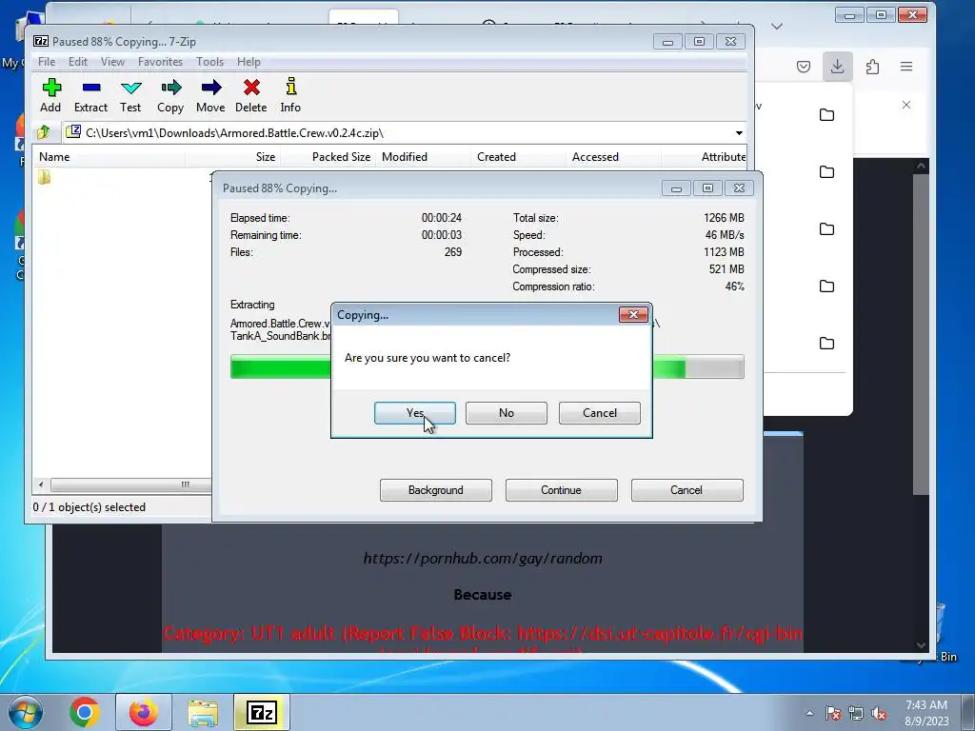Image resolution: width=975 pixels, height=731 pixels.
Task: Open File Explorer from the taskbar
Action: [x=204, y=712]
